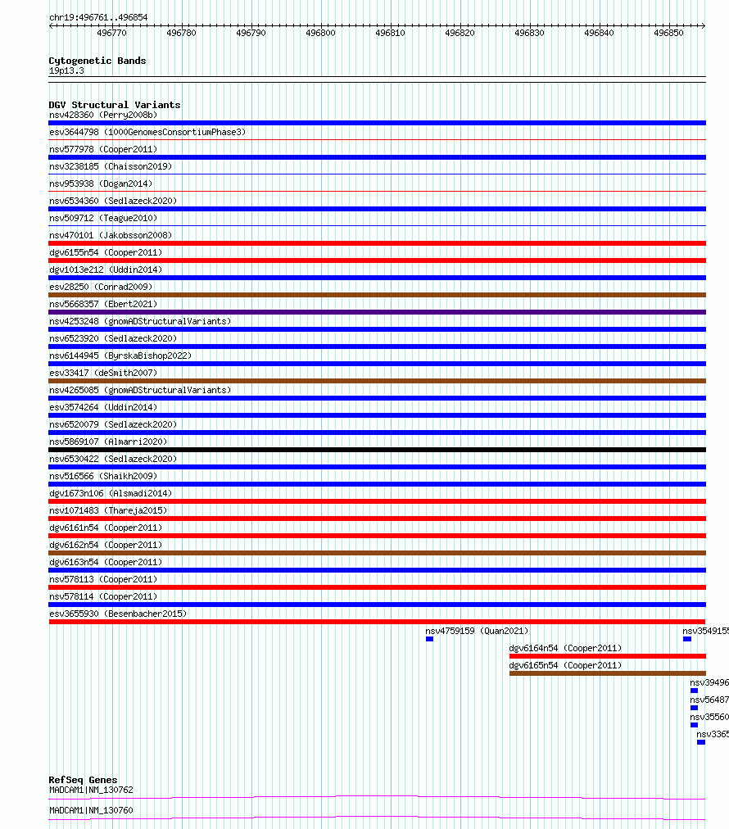The image size is (729, 829).
Task: Click the nsv516566 (Shaikh2009) label
Action: coord(103,476)
